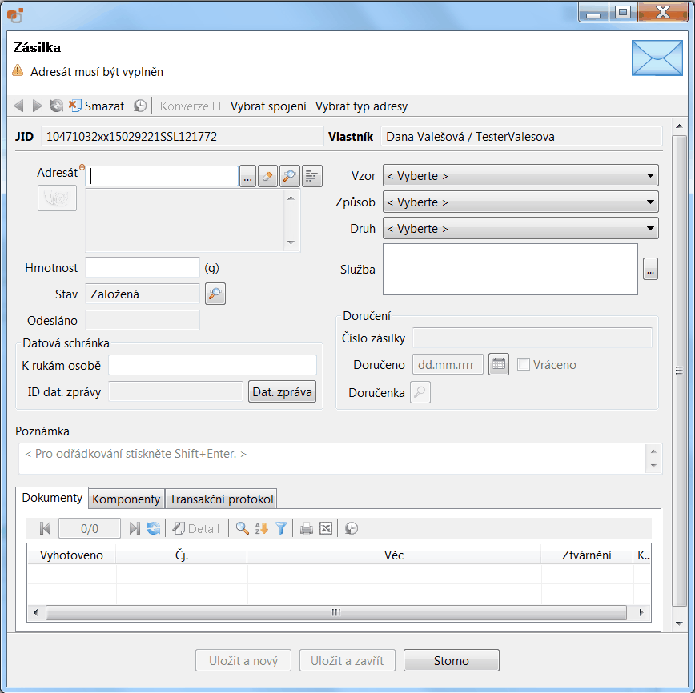Click Vybrat typ adresy
The width and height of the screenshot is (695, 693).
click(361, 106)
